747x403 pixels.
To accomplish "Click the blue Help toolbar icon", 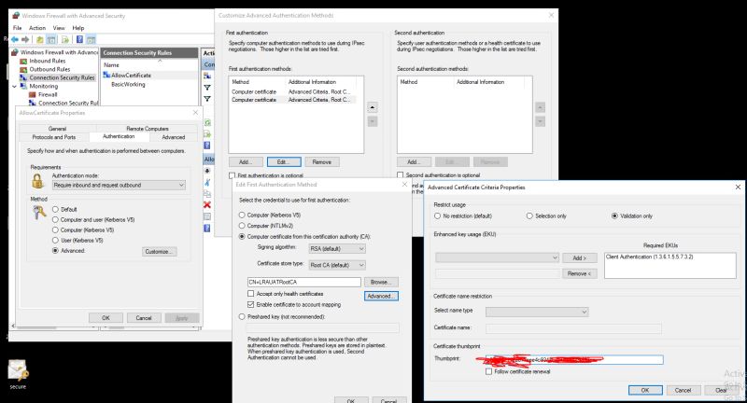I will click(79, 39).
